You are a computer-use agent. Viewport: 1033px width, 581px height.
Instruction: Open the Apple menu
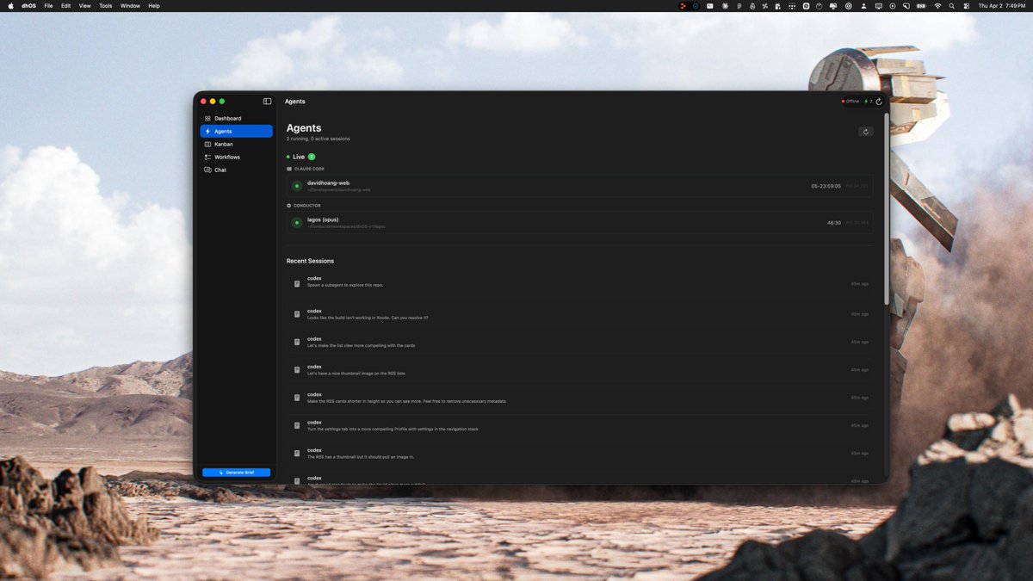pos(10,5)
